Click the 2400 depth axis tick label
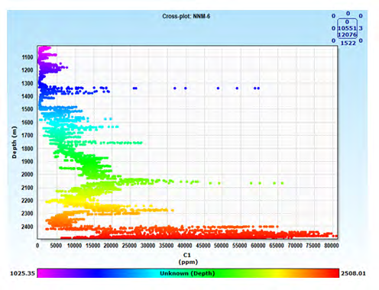This screenshot has width=379, height=290. tap(28, 227)
